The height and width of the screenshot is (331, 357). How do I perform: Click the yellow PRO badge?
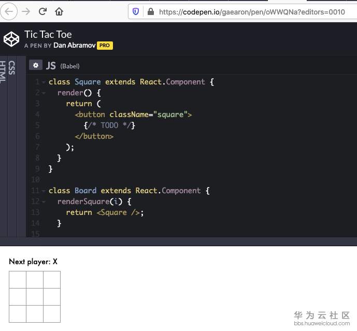(105, 46)
